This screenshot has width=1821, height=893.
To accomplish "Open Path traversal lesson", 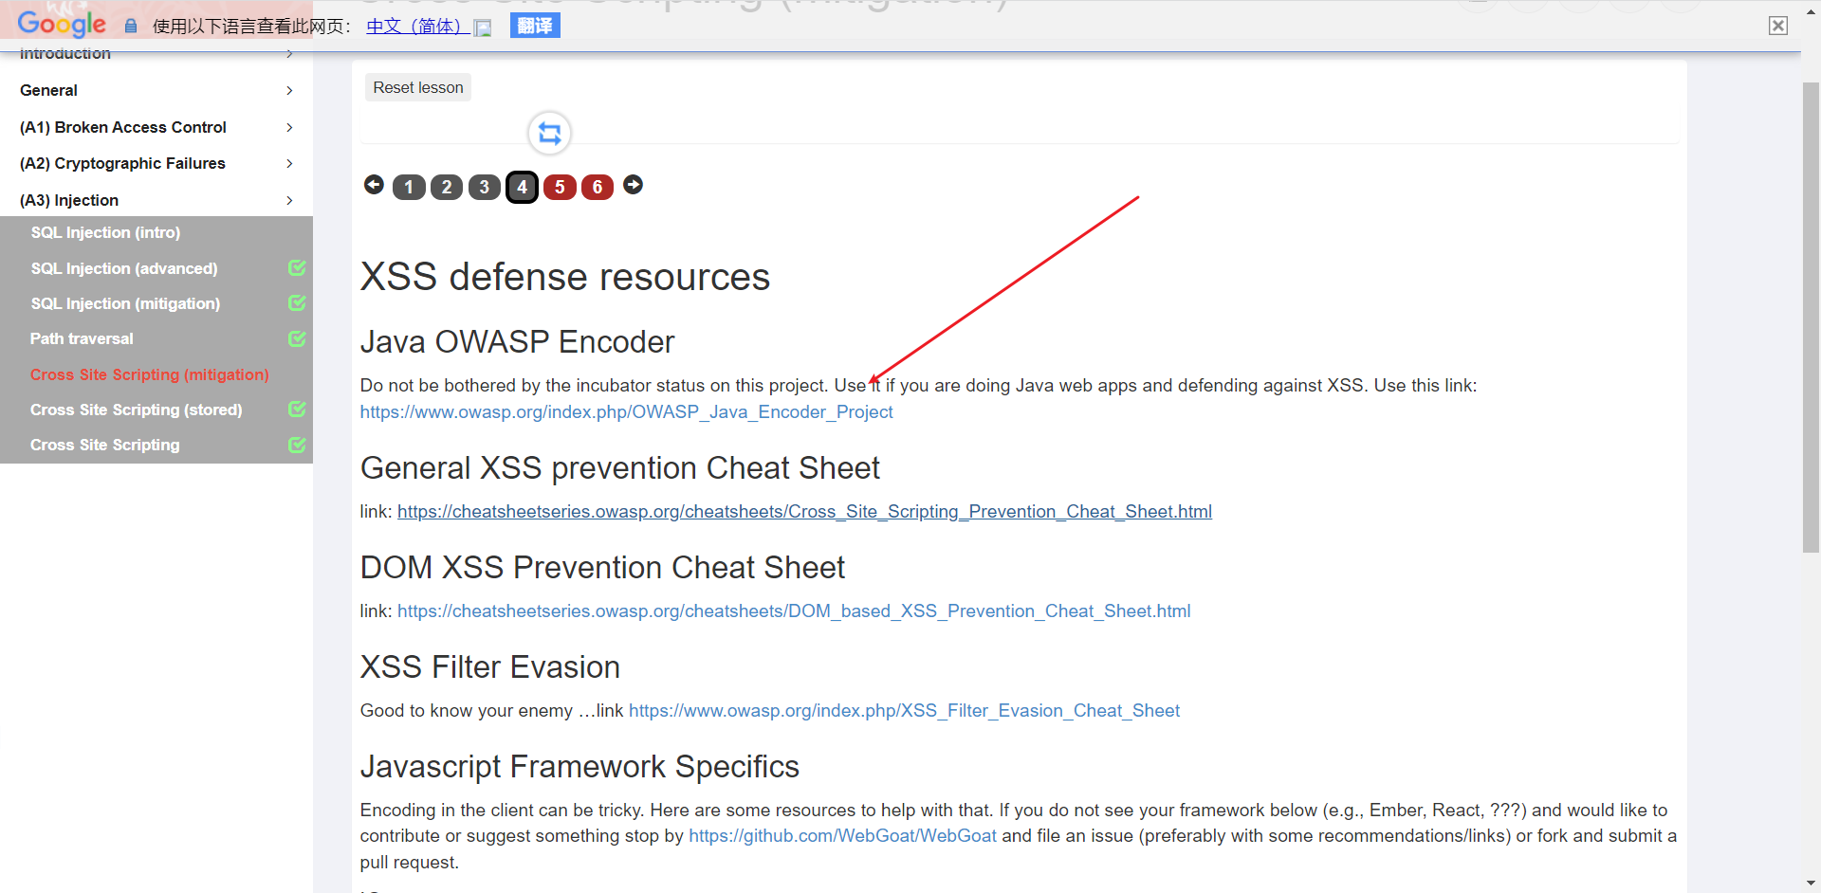I will click(82, 338).
